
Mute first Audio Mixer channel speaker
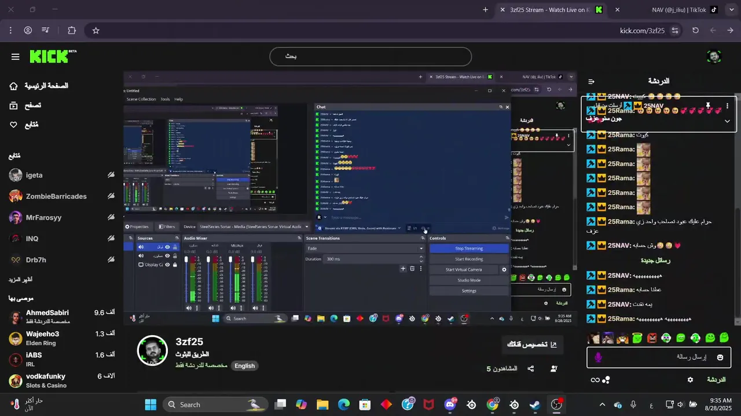(189, 308)
